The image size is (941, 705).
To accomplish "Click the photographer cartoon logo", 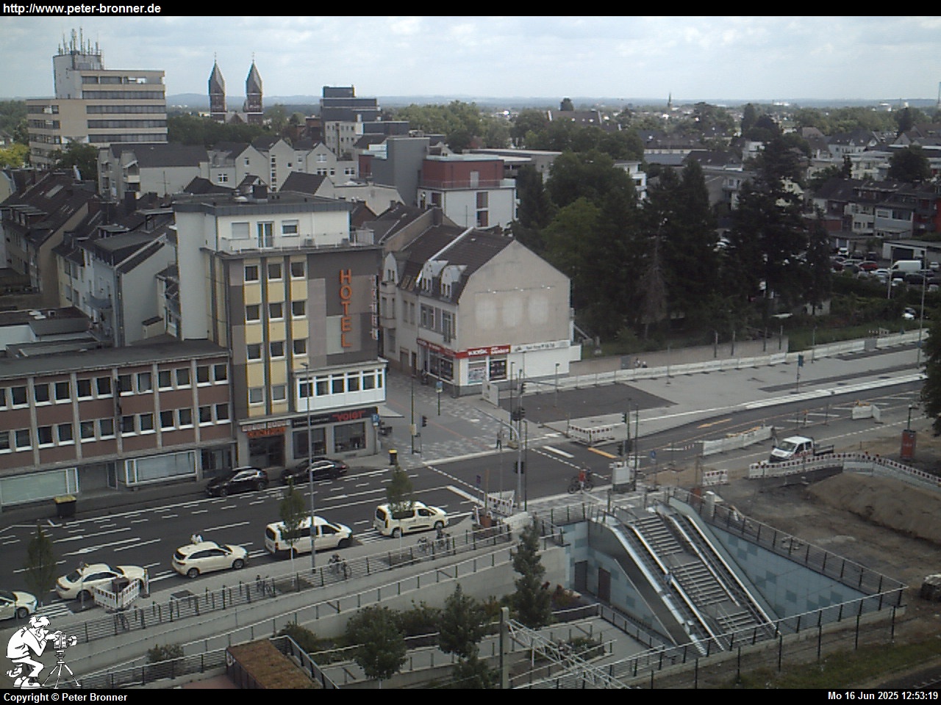I will 40,652.
